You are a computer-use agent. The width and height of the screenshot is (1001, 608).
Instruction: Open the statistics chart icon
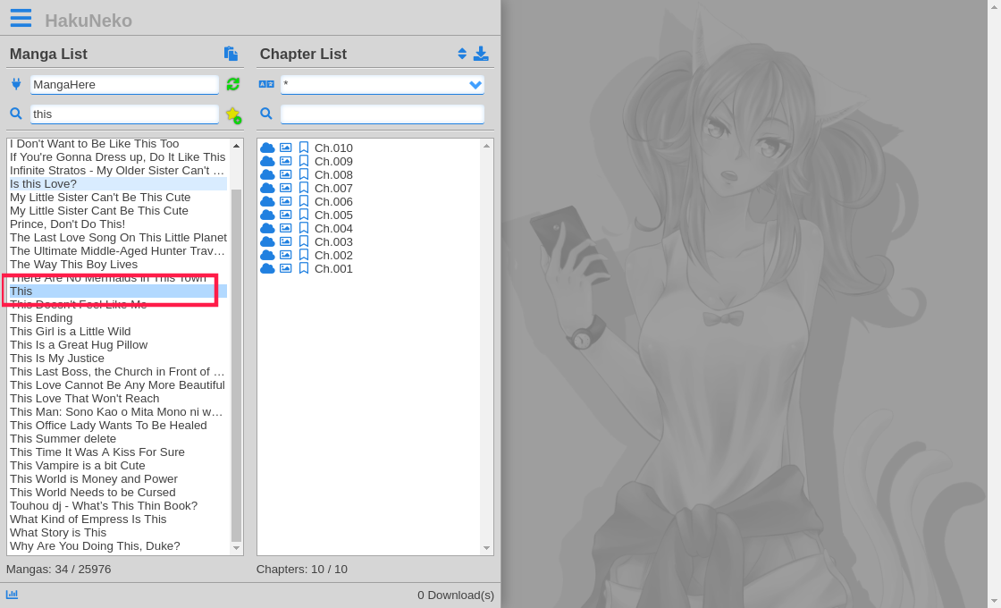point(12,595)
